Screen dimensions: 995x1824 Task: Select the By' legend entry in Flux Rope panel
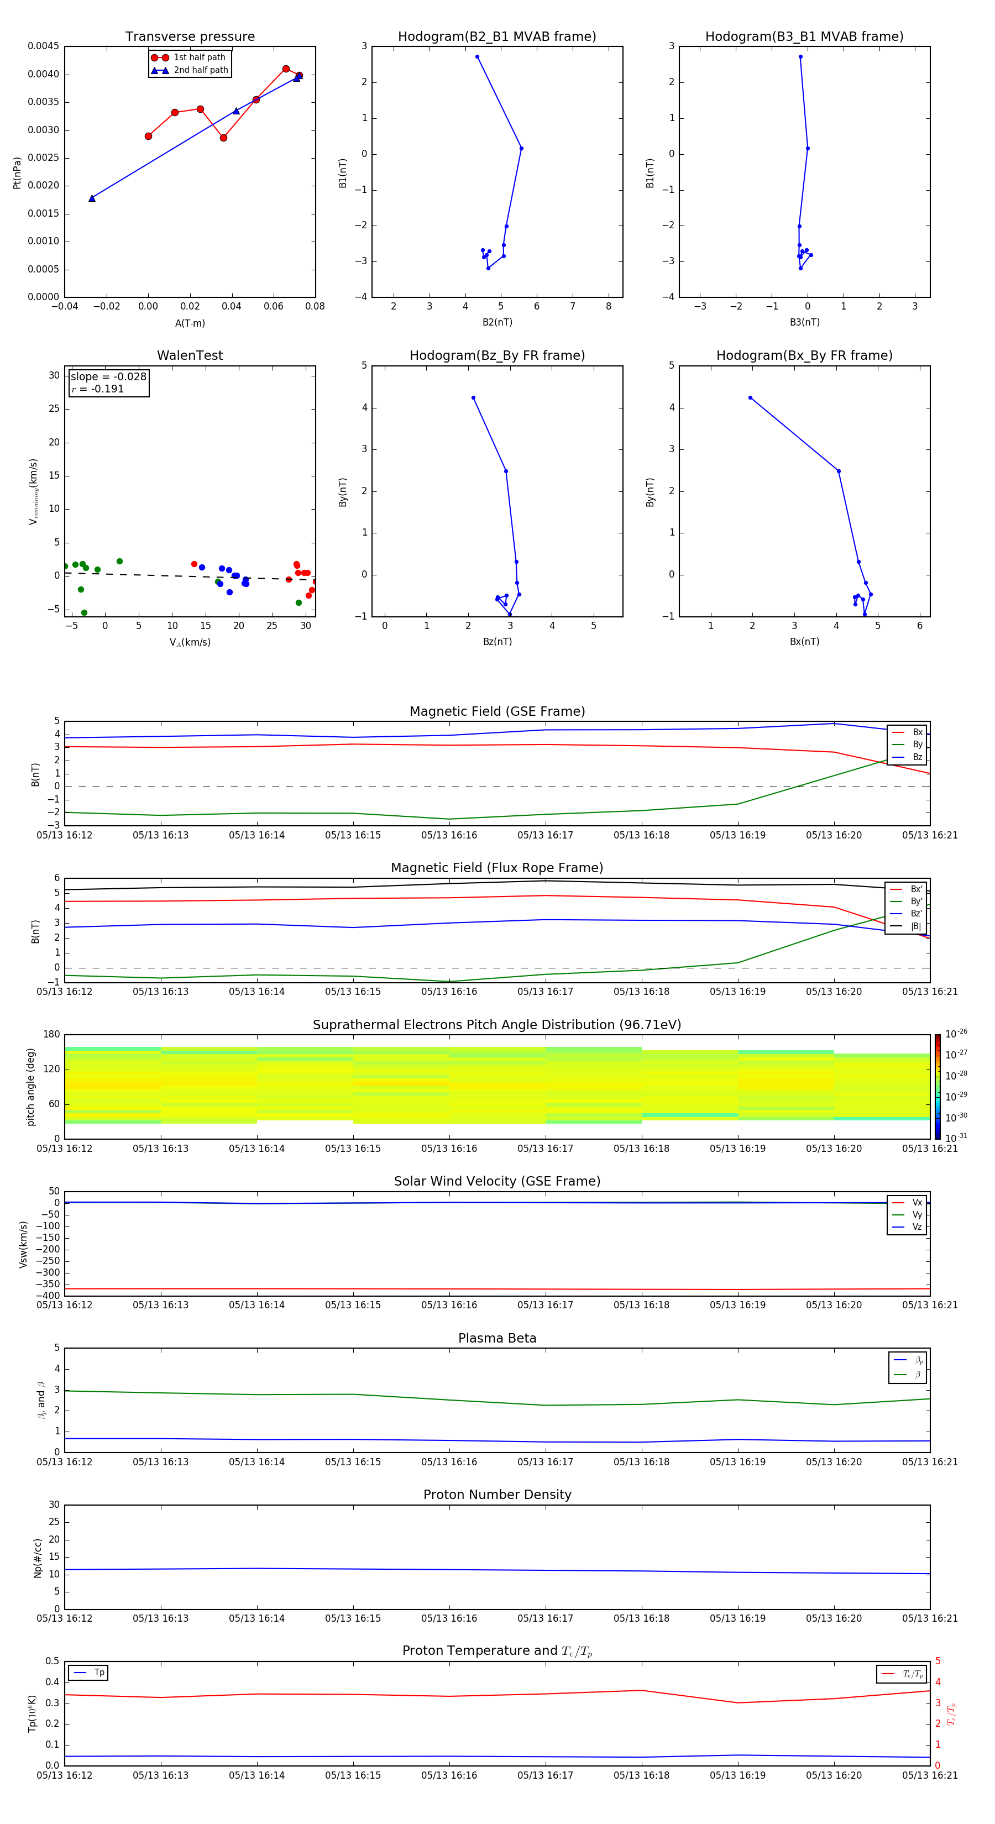tap(907, 901)
